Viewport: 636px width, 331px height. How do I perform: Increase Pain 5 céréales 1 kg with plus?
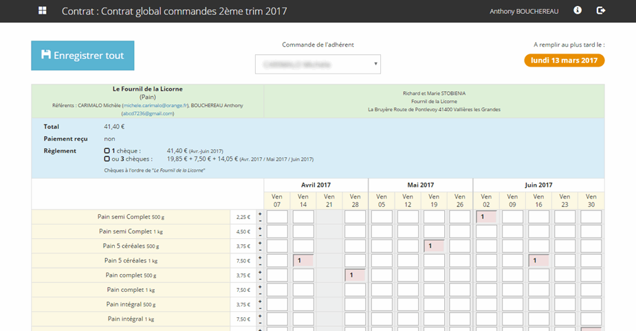coord(260,257)
